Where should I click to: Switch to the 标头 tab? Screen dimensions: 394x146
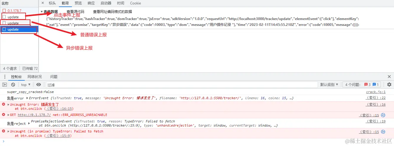(x=52, y=3)
